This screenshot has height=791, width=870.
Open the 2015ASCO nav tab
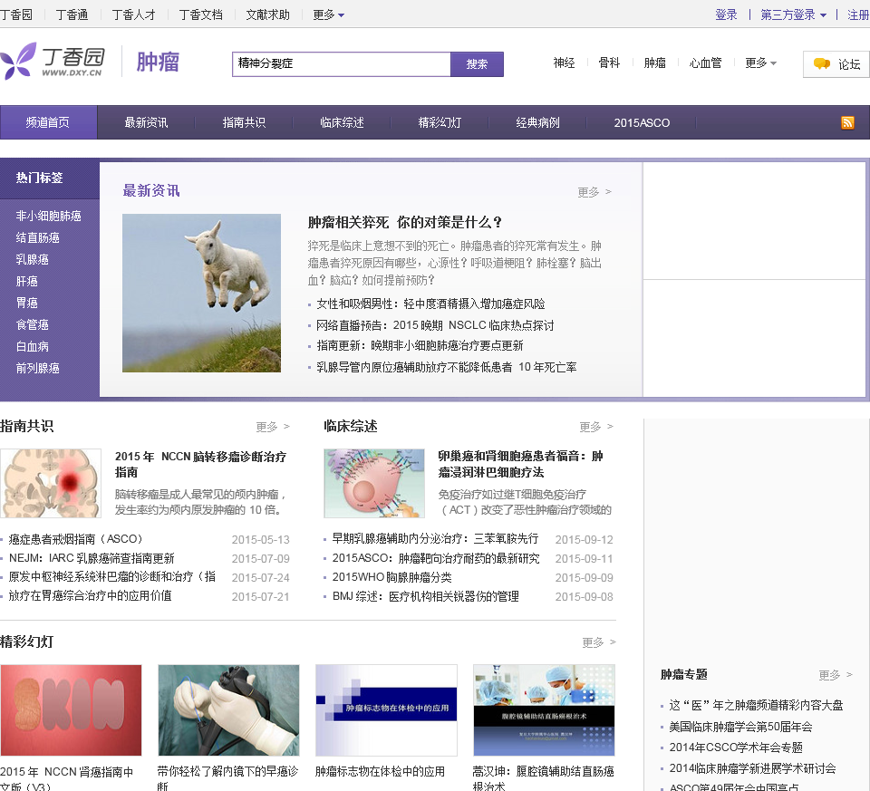coord(642,122)
